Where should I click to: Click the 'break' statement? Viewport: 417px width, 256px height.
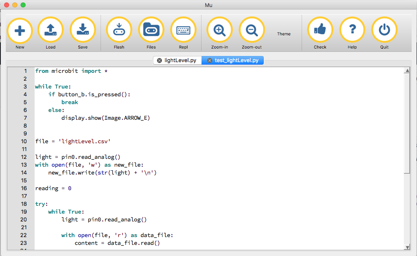(x=70, y=102)
